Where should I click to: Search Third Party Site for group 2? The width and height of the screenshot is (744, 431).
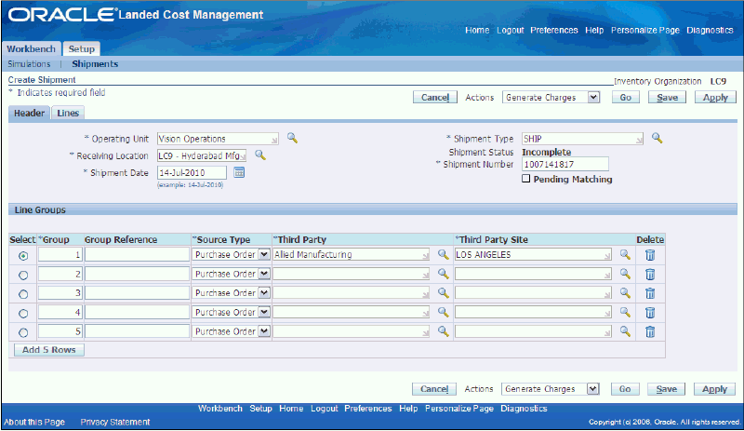[x=626, y=274]
